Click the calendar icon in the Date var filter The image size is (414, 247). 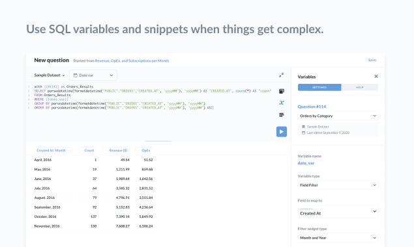pos(75,75)
